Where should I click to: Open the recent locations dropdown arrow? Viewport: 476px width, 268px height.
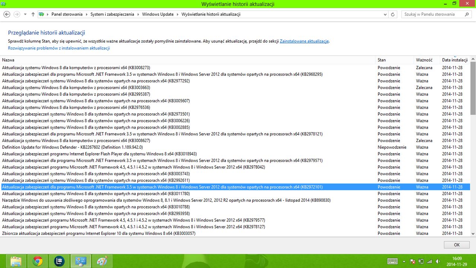pyautogui.click(x=25, y=14)
